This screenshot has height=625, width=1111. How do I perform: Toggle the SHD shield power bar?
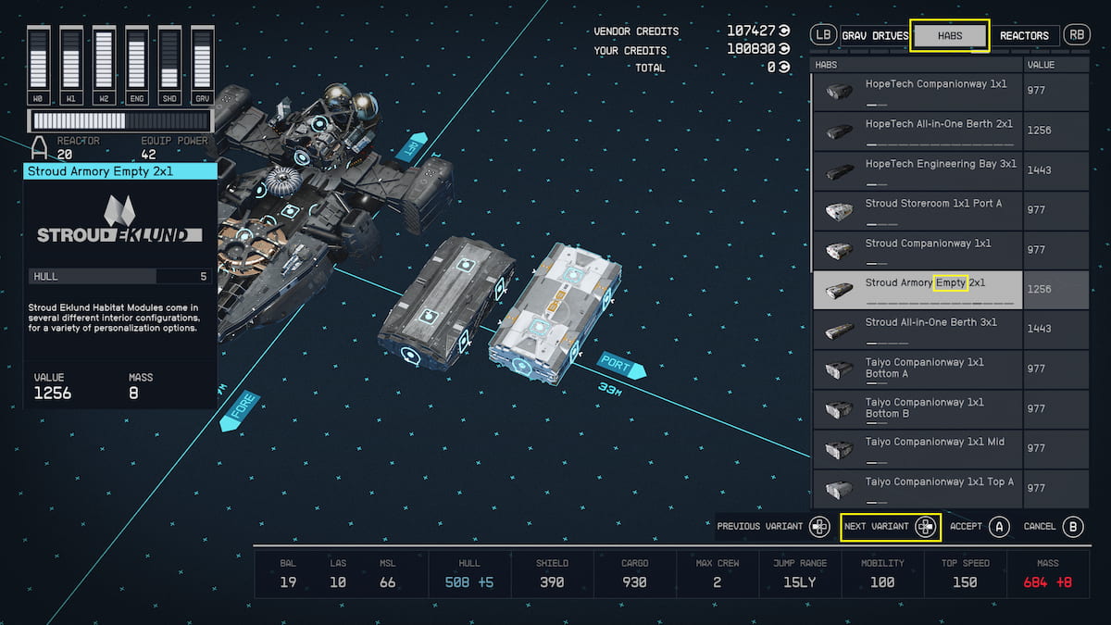coord(169,60)
